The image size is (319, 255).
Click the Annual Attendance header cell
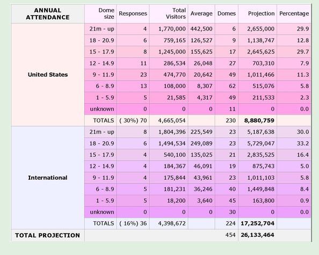tap(48, 14)
